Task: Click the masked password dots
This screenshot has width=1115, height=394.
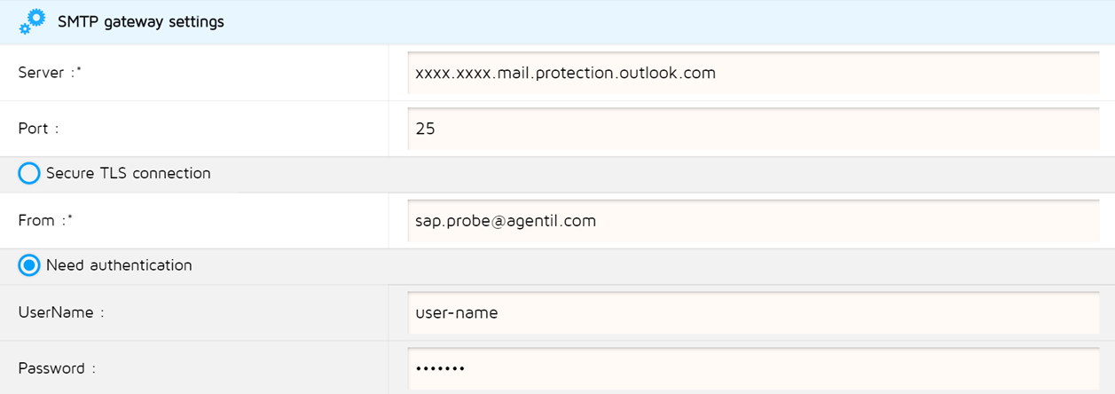Action: point(440,369)
